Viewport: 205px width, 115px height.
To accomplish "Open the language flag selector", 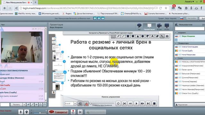I will coord(182,19).
